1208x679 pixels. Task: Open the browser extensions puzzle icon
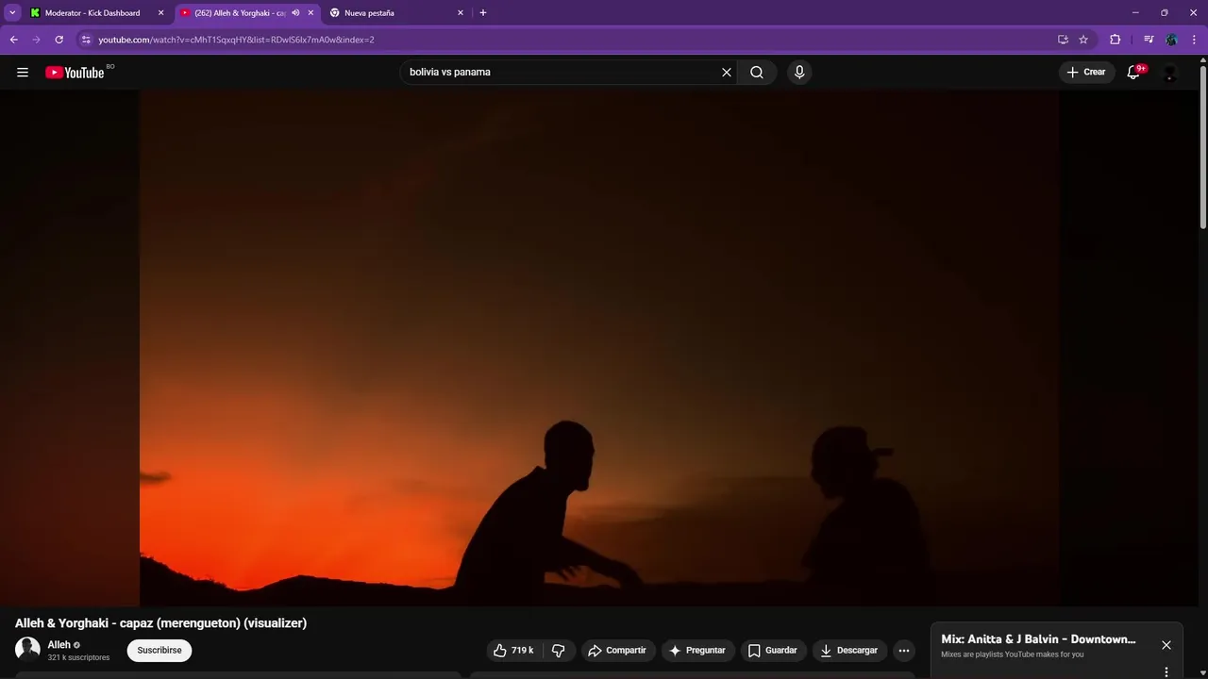[1116, 40]
